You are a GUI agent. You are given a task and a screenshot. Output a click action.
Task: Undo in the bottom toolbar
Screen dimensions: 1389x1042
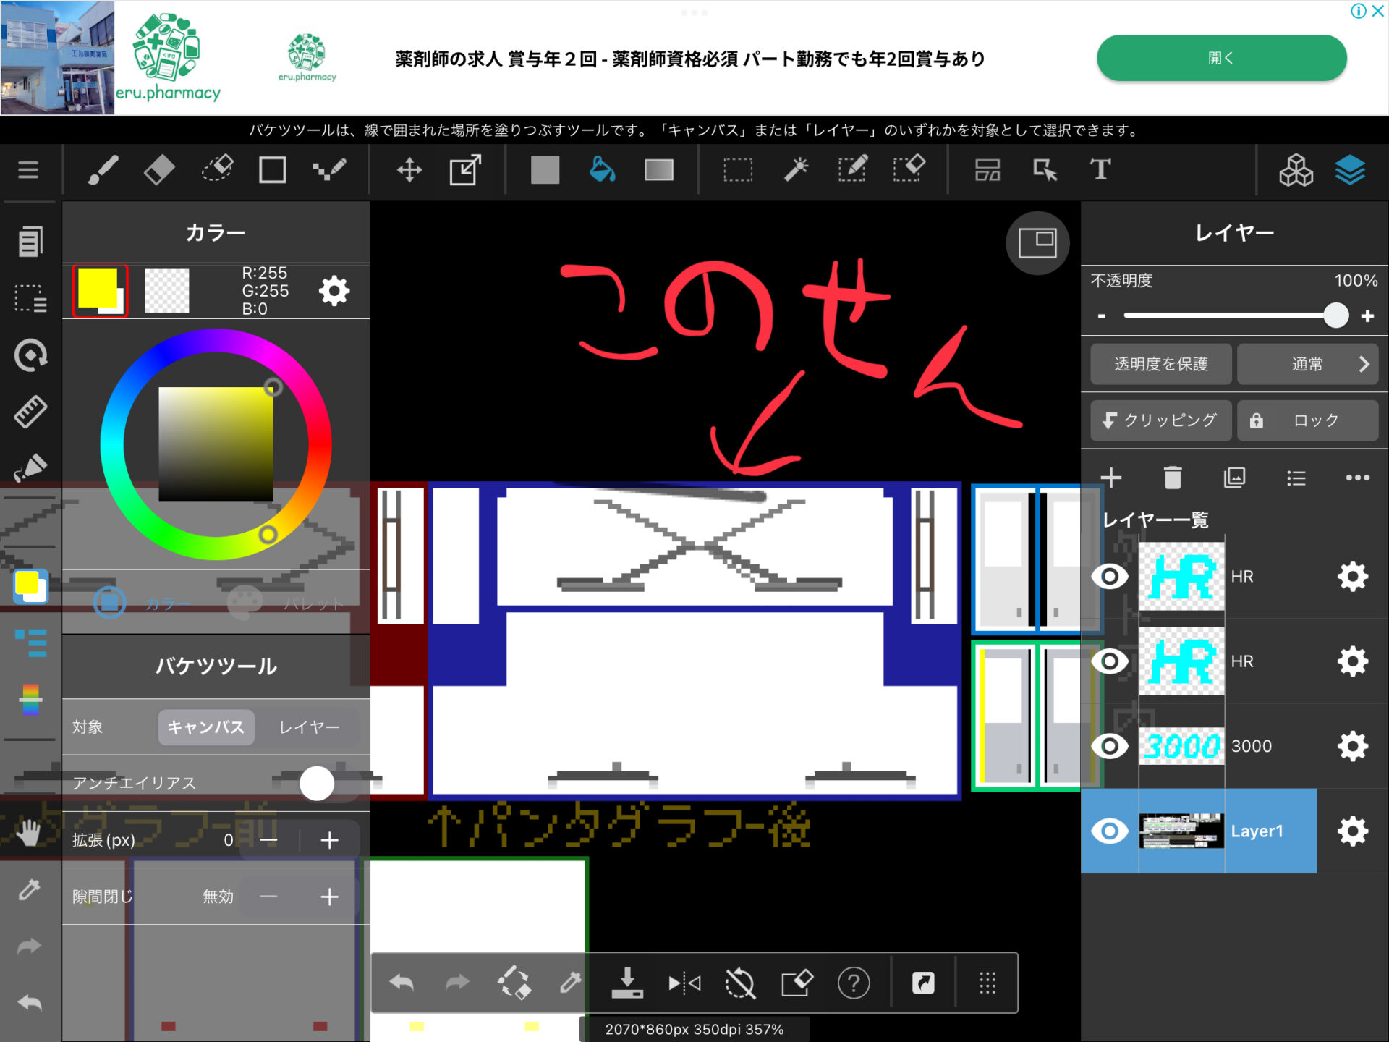402,983
